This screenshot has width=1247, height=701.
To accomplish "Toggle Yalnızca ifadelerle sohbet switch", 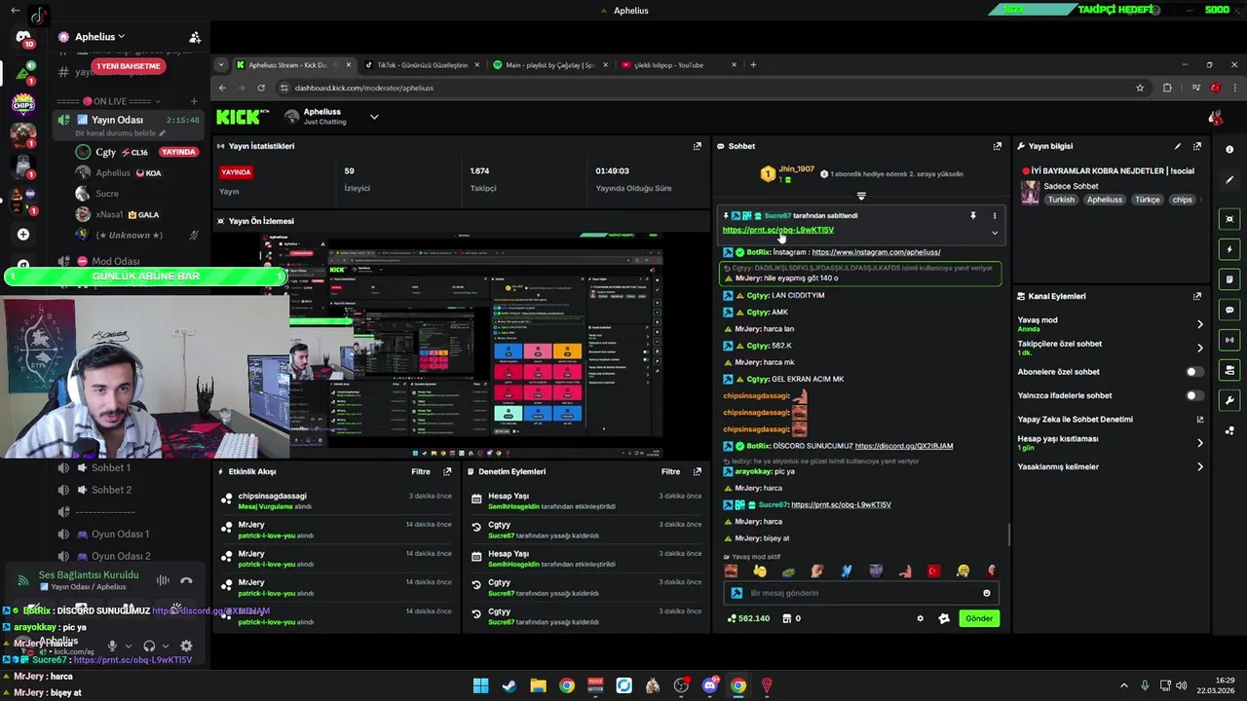I will [1193, 395].
